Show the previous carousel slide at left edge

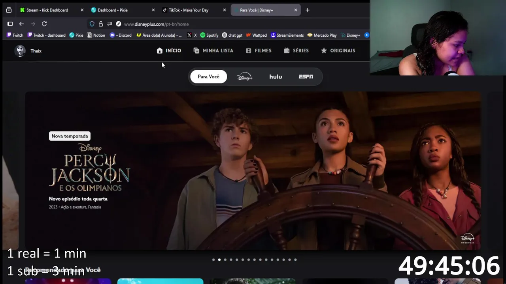[x=10, y=171]
